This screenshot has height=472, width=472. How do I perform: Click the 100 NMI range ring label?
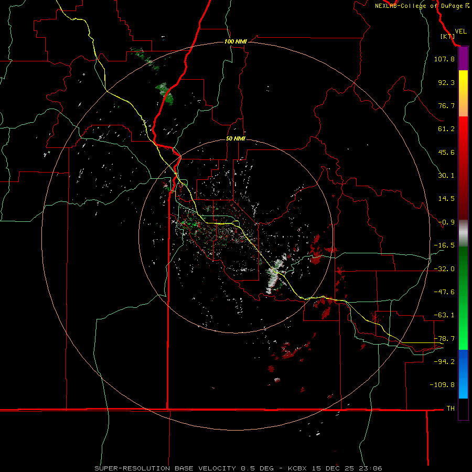pyautogui.click(x=235, y=41)
